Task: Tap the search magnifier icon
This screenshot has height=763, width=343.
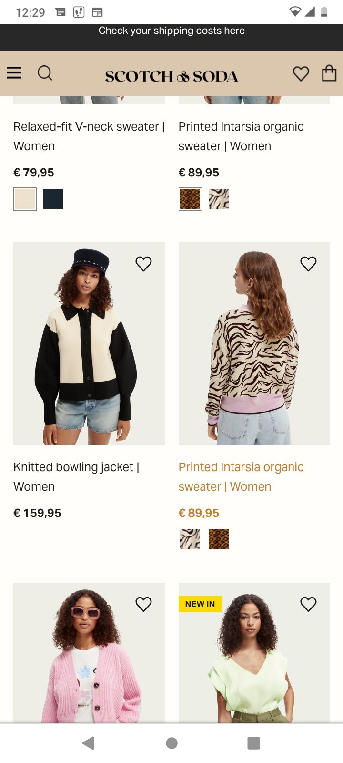Action: [x=45, y=73]
